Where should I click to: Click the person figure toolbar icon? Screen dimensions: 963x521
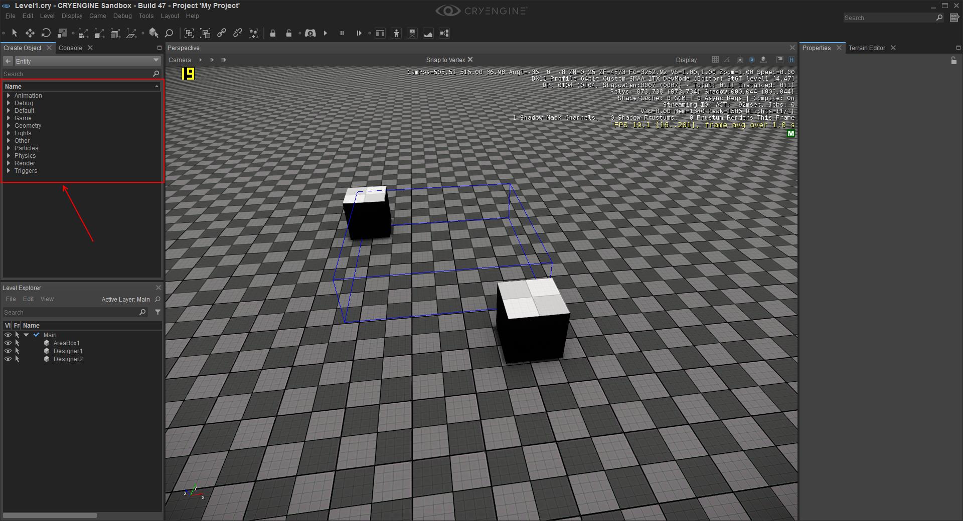click(396, 33)
